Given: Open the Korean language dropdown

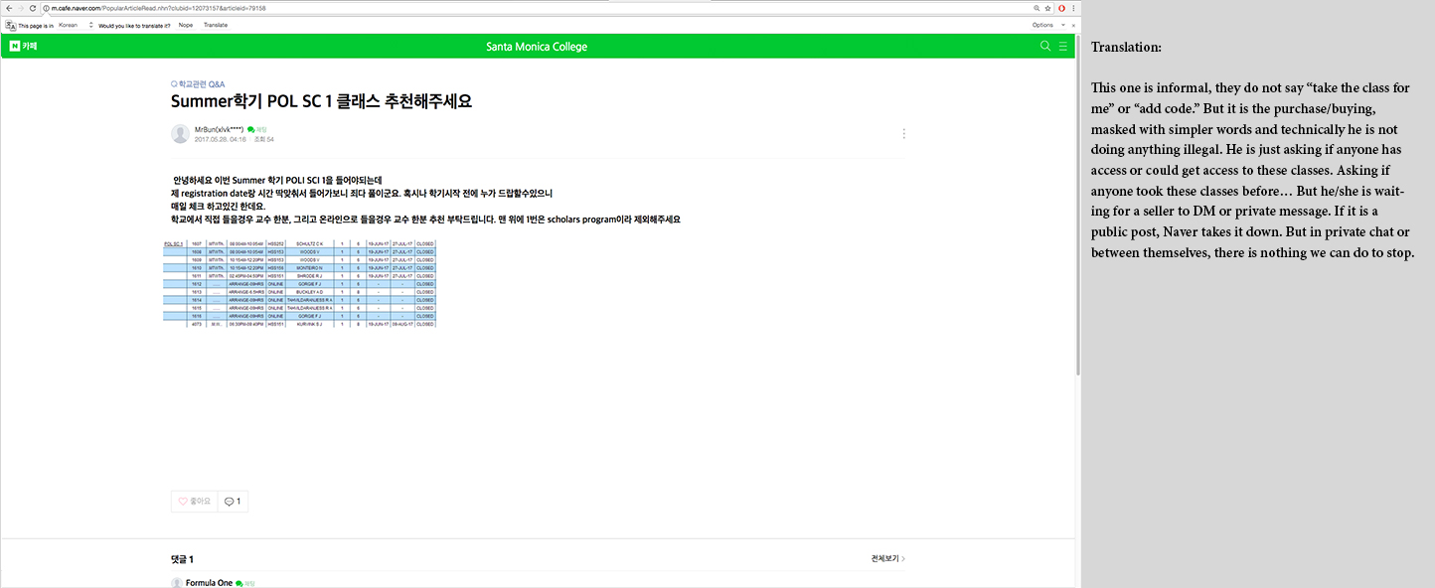Looking at the screenshot, I should [75, 25].
